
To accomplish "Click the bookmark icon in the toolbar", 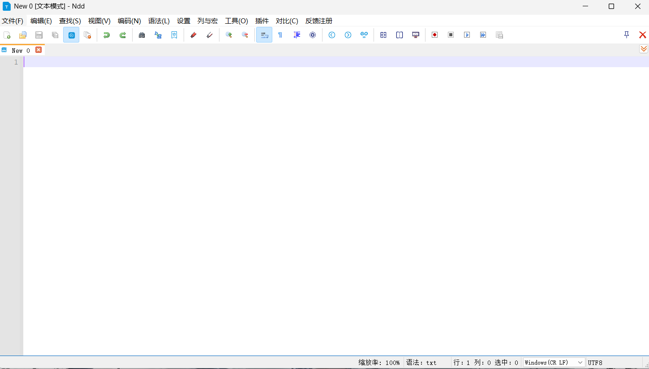I will [x=174, y=34].
